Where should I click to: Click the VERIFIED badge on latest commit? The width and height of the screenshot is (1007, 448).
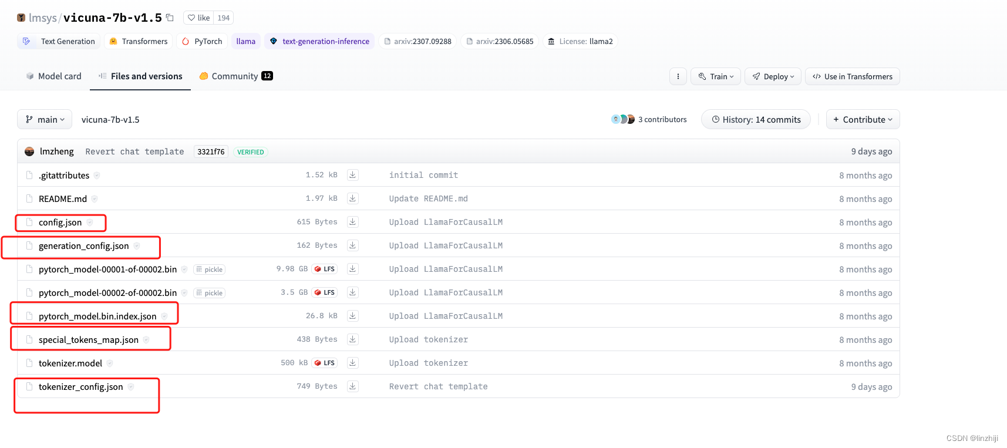[x=251, y=152]
